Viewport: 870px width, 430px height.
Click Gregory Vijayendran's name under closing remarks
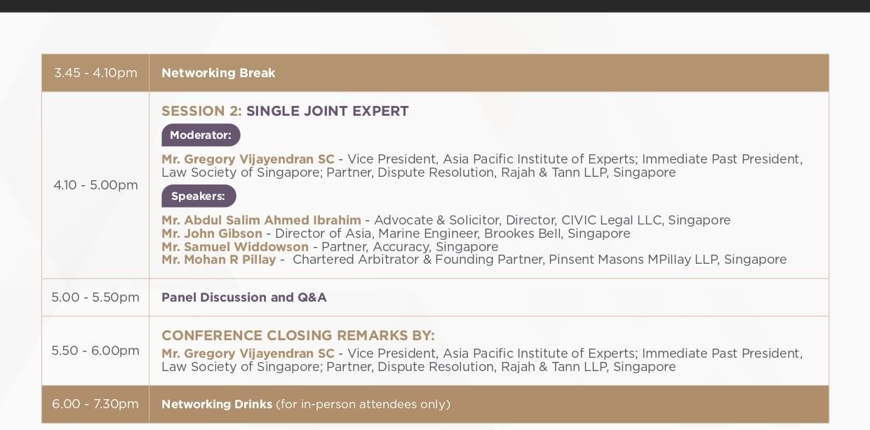click(248, 354)
